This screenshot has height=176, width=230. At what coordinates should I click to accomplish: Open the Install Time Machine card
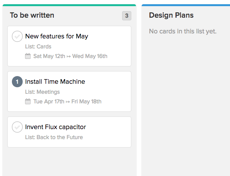pyautogui.click(x=69, y=91)
